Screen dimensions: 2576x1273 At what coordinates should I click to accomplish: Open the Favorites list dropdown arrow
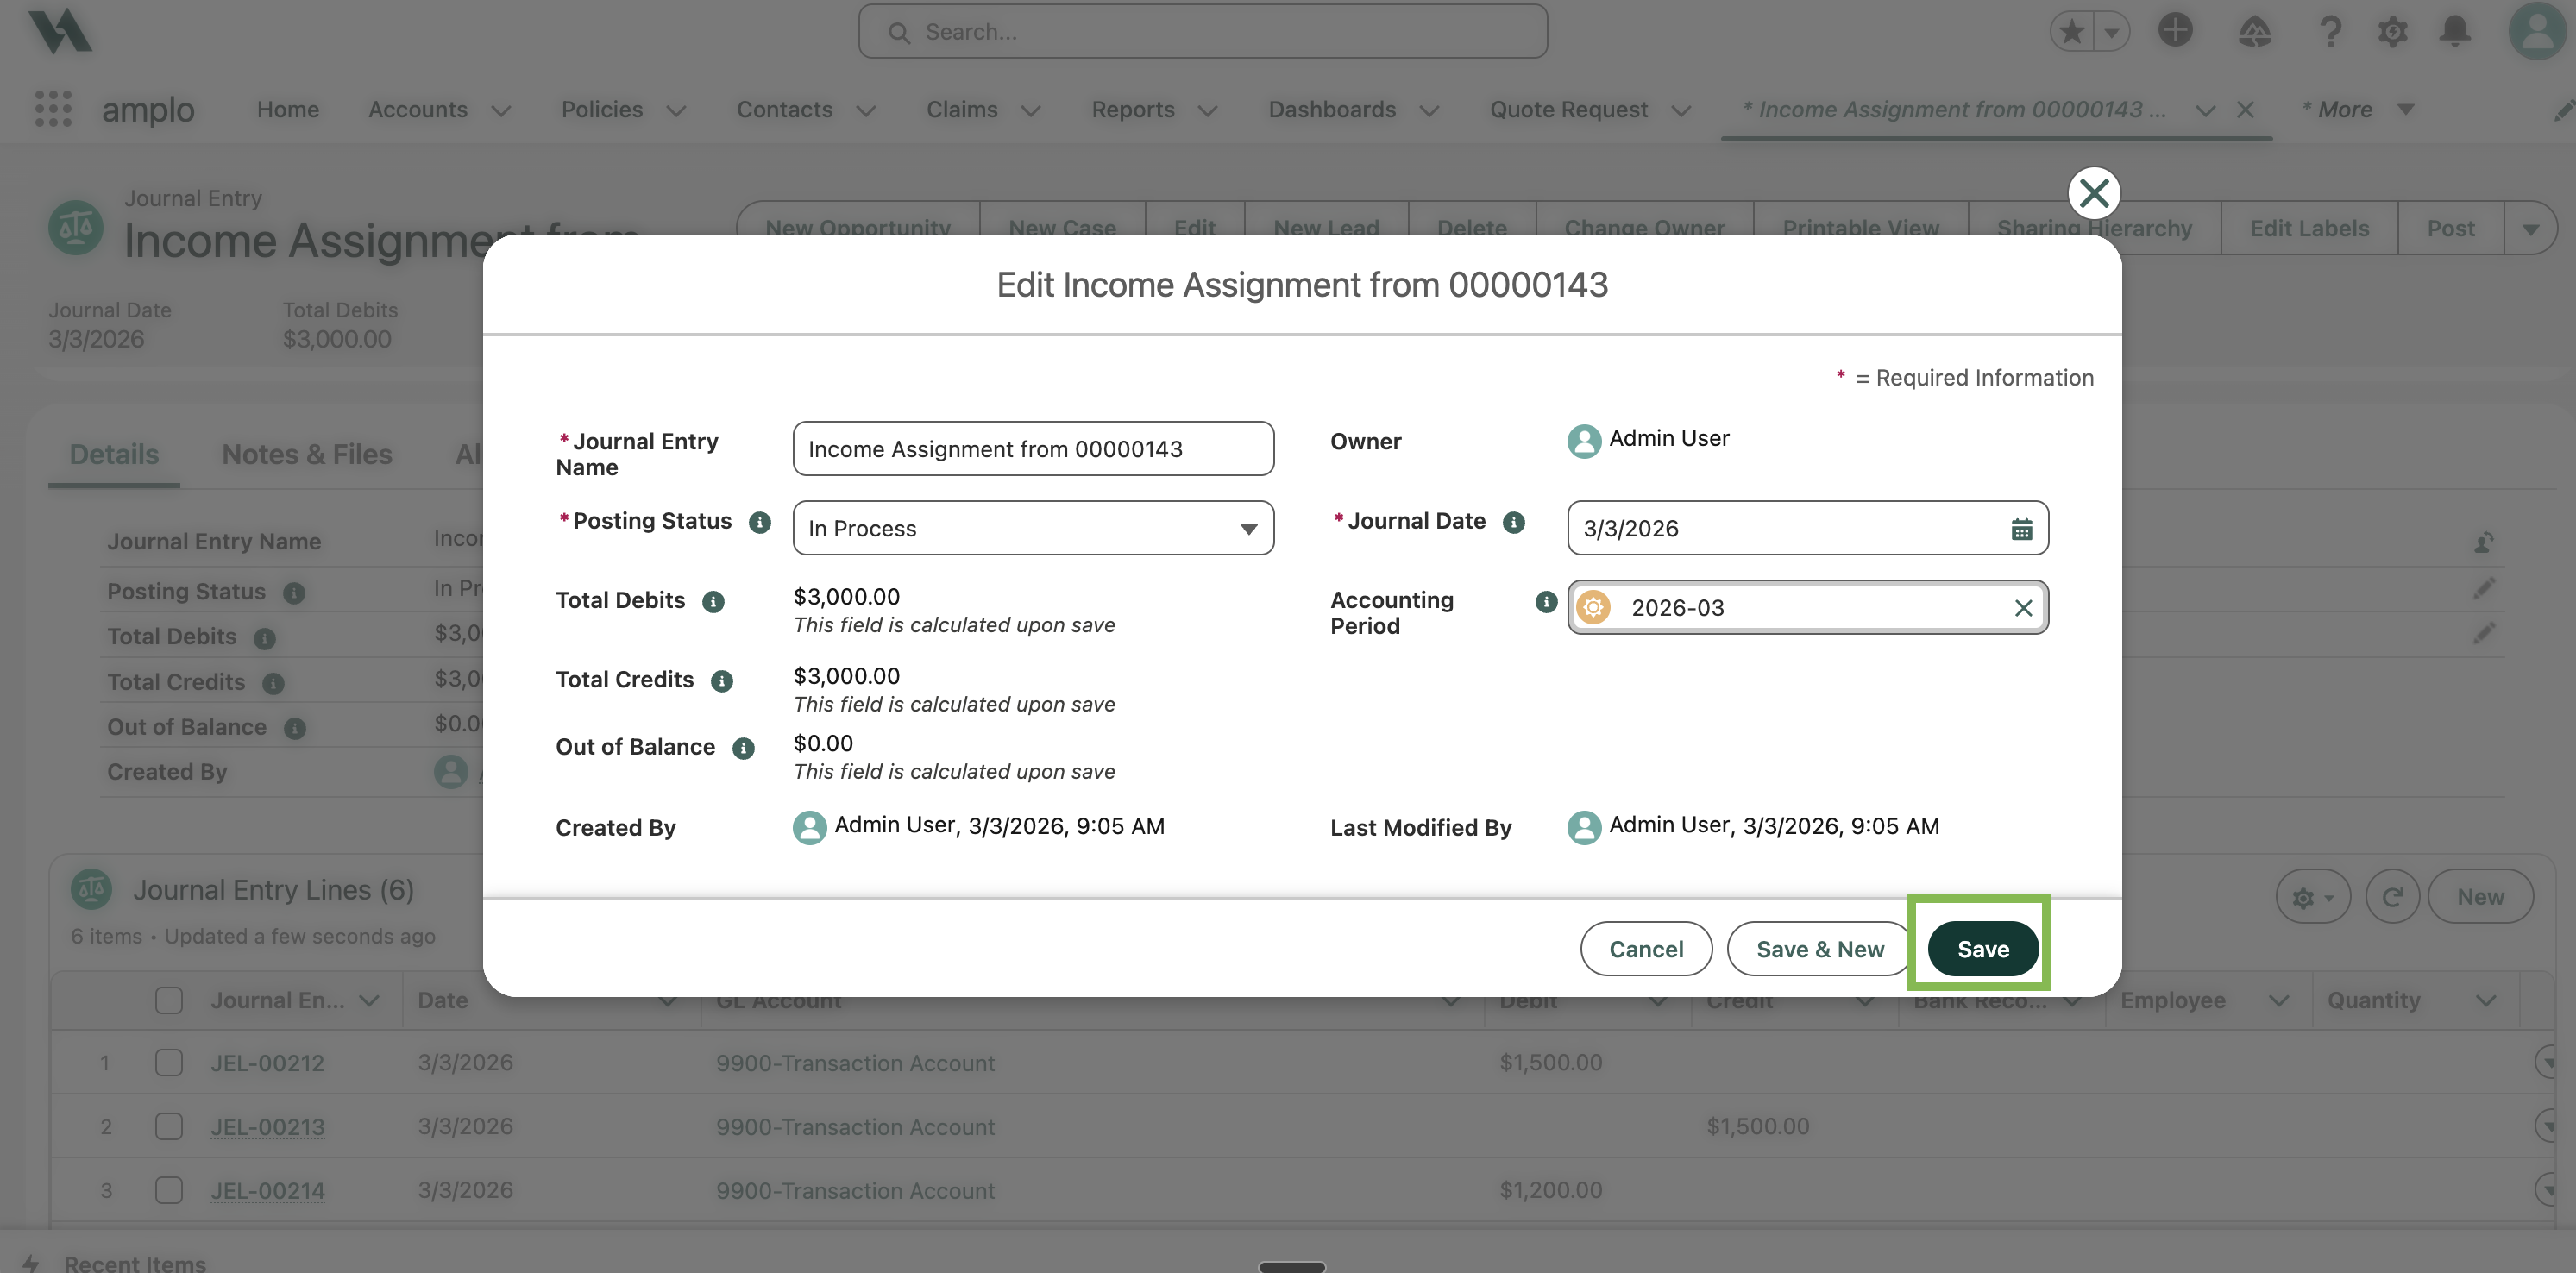click(x=2111, y=32)
